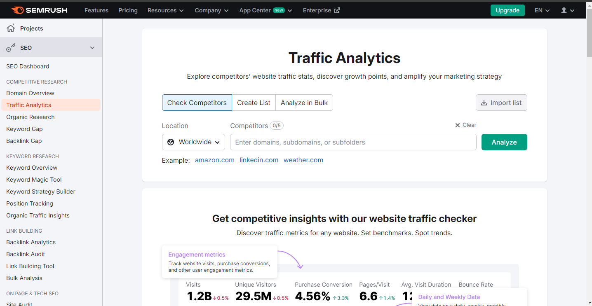Go to Keyword Overview

tap(32, 168)
